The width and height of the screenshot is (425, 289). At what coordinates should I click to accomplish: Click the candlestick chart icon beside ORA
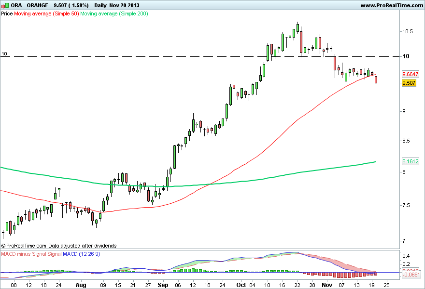(x=5, y=5)
